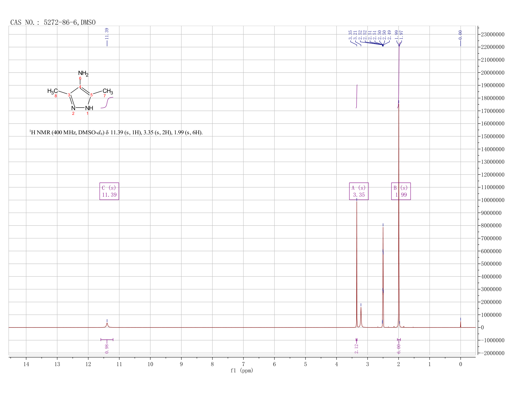Select the B (s) 1.99 multiplet box
The image size is (518, 400).
[401, 191]
